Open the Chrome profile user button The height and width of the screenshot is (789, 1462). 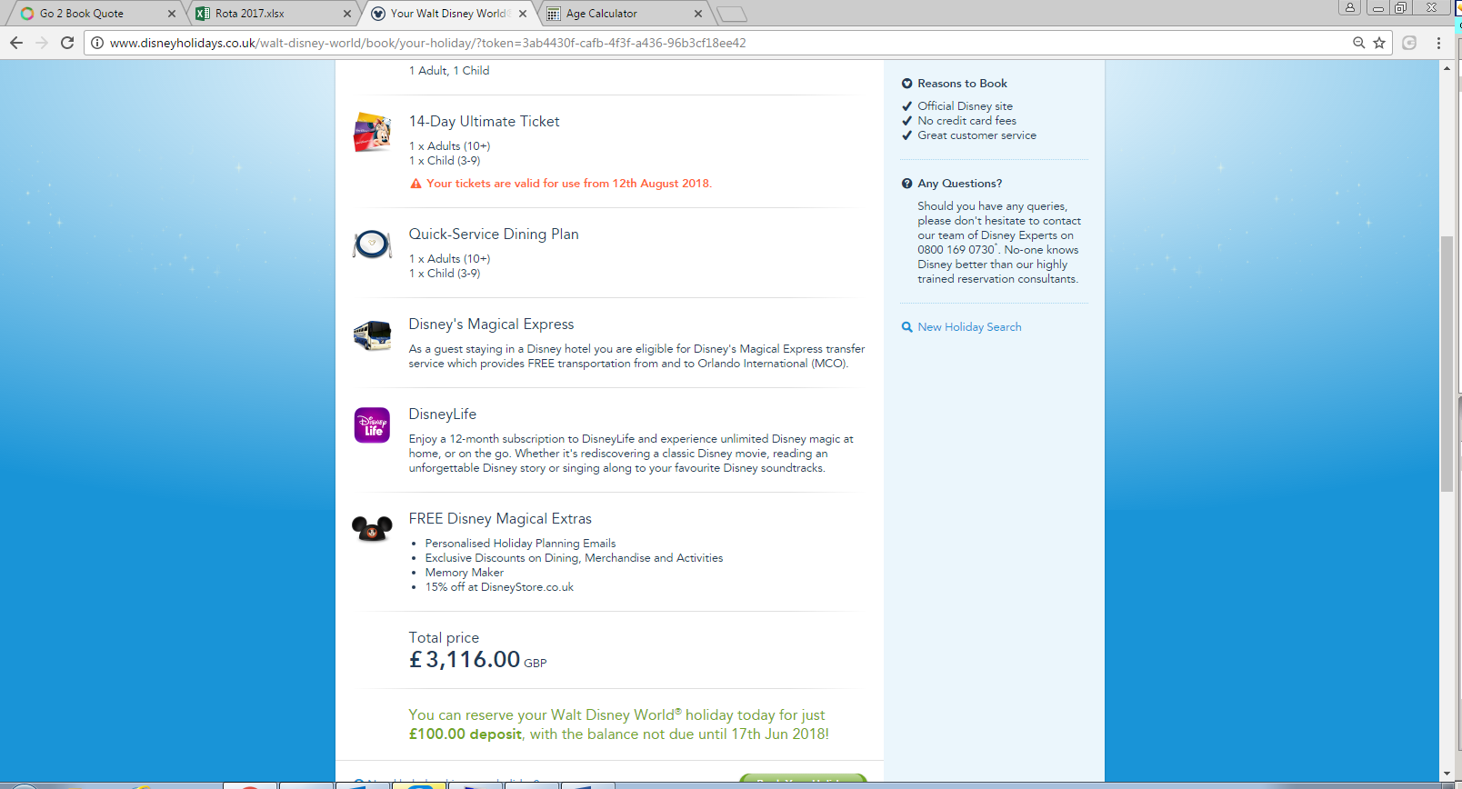(x=1350, y=7)
